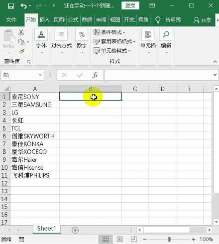The image size is (219, 244).
Task: Click the 告诉我 lightbulb search
Action: (x=168, y=20)
